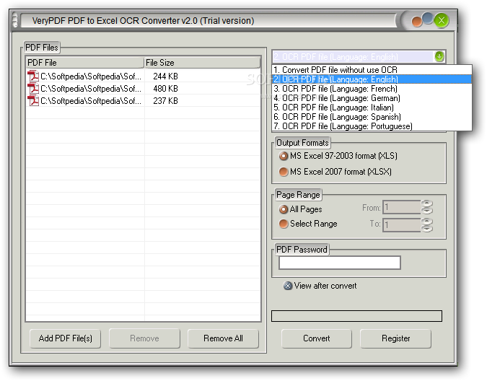
Task: Choose Convert PDF file without use OCR
Action: click(372, 70)
